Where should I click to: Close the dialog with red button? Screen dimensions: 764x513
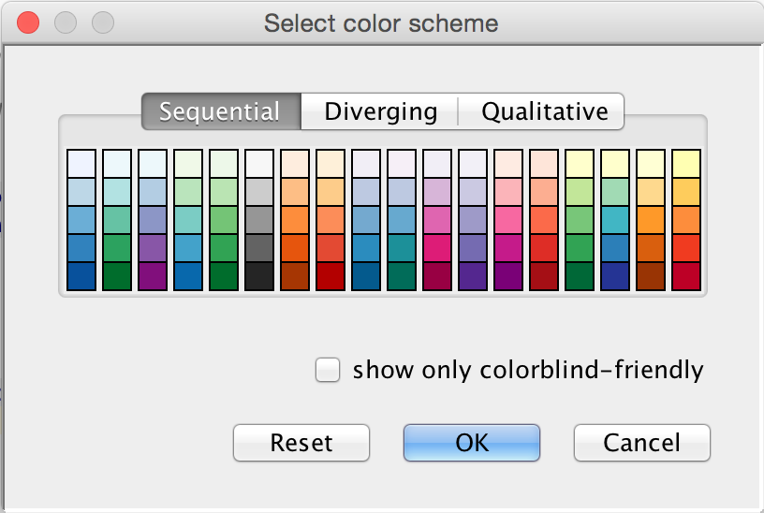pyautogui.click(x=29, y=22)
